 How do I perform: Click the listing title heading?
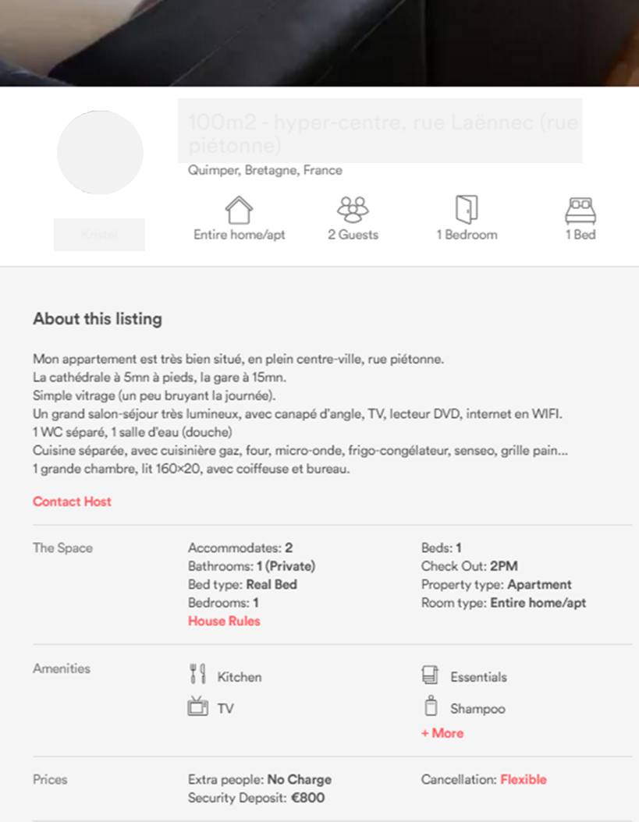tap(382, 133)
